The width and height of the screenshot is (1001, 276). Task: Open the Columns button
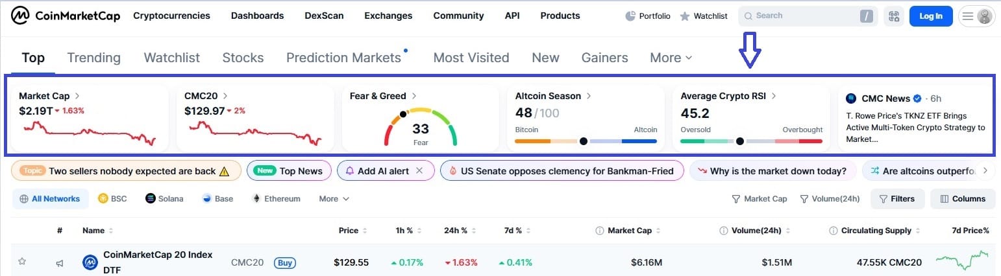click(963, 199)
